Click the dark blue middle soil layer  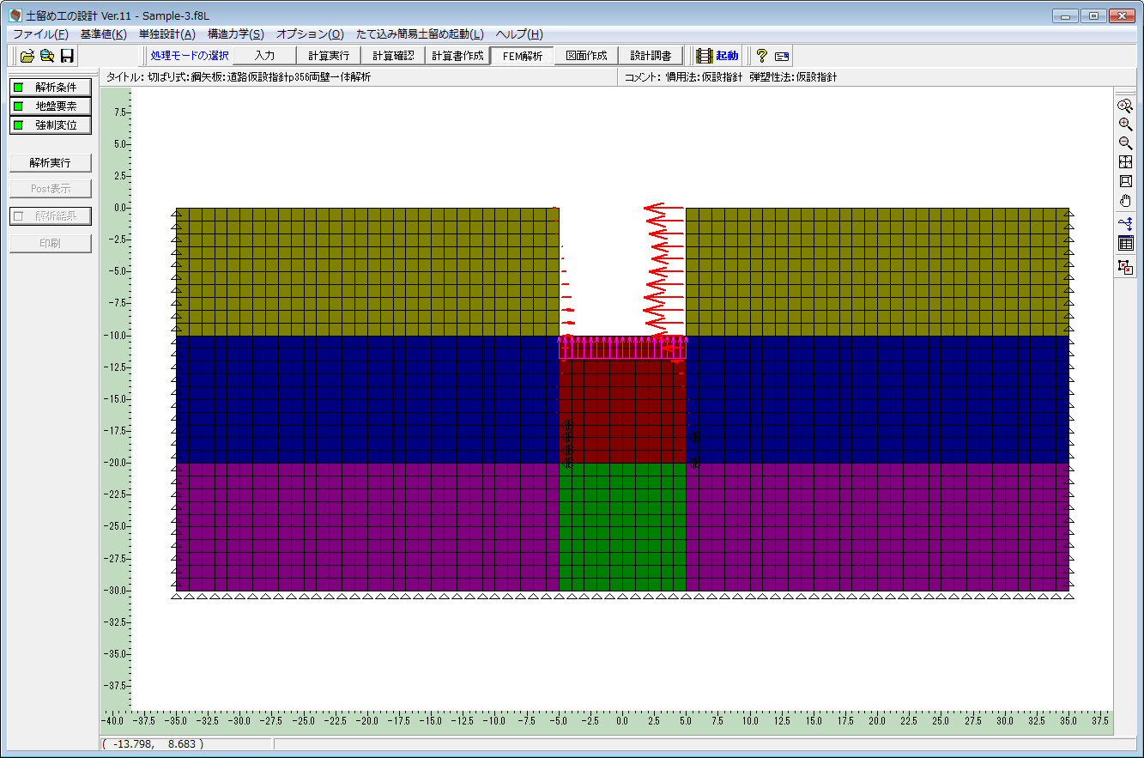coord(367,399)
